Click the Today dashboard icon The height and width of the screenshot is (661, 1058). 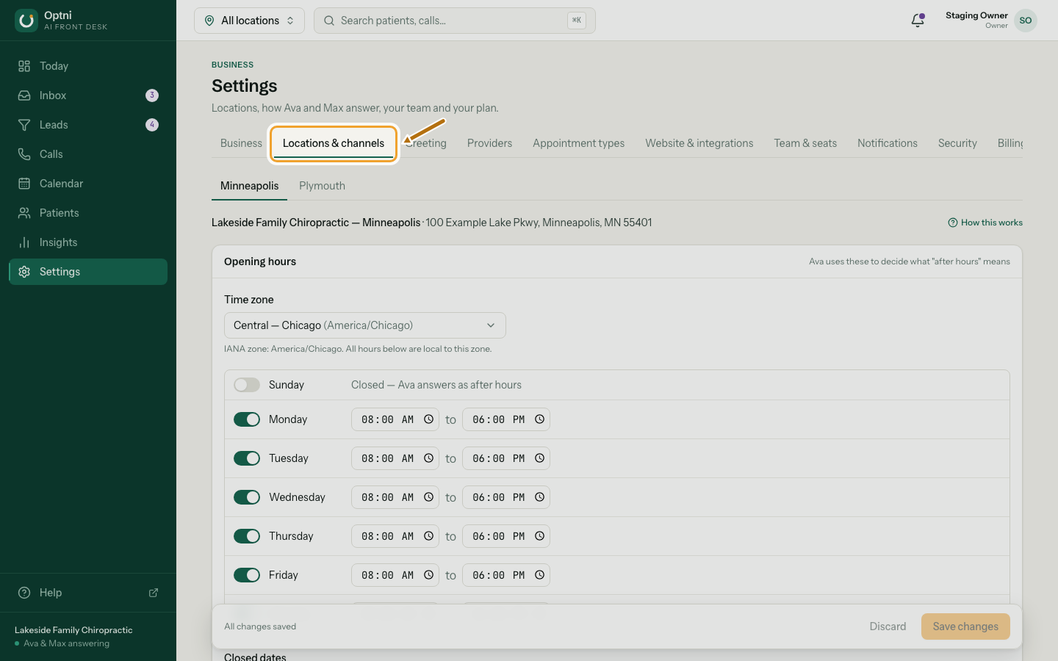point(24,66)
